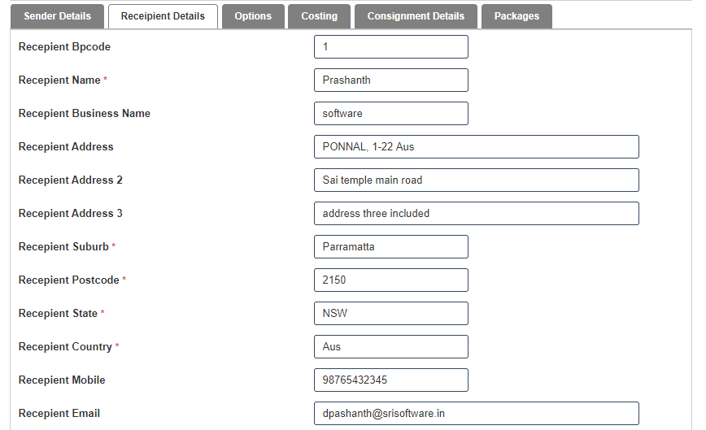Click the Recepient Bpcode input field
This screenshot has height=430, width=706.
(390, 47)
